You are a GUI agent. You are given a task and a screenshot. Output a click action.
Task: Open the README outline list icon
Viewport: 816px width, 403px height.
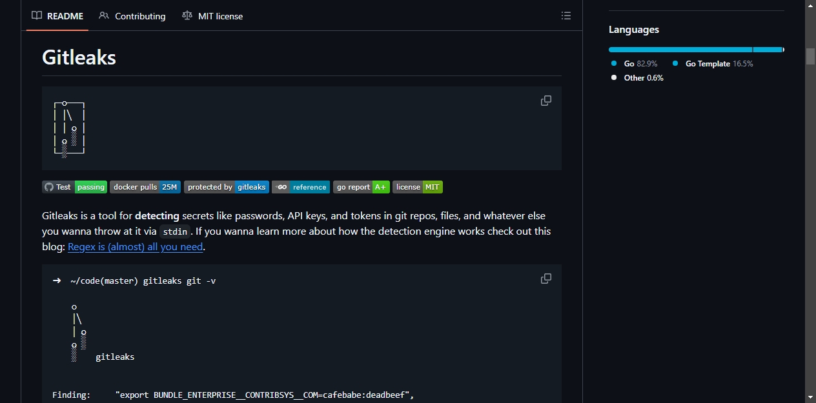pos(566,16)
